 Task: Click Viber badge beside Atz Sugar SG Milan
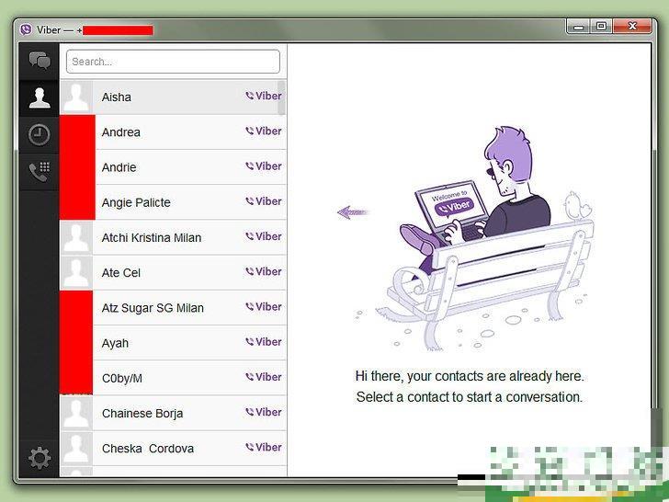(x=264, y=306)
